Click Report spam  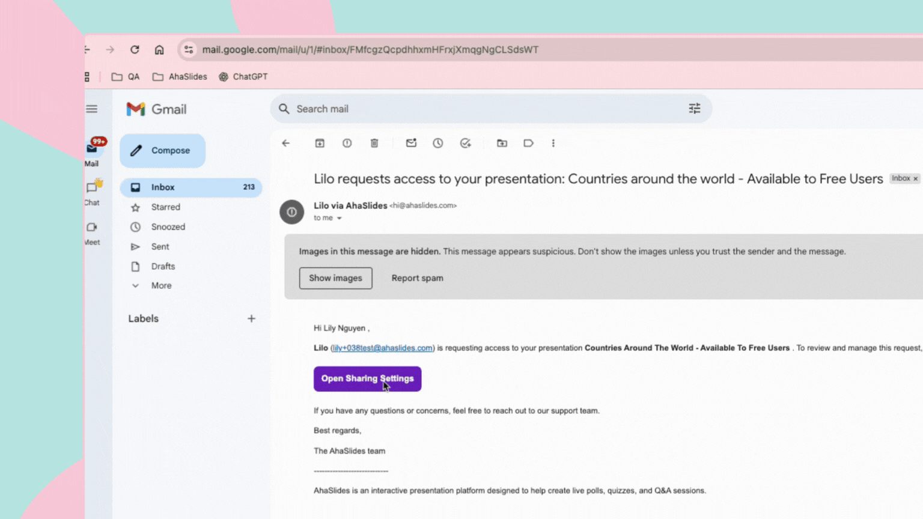coord(418,278)
